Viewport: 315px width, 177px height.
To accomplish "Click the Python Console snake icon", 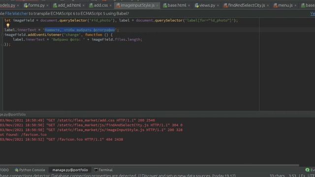I will tap(17, 170).
